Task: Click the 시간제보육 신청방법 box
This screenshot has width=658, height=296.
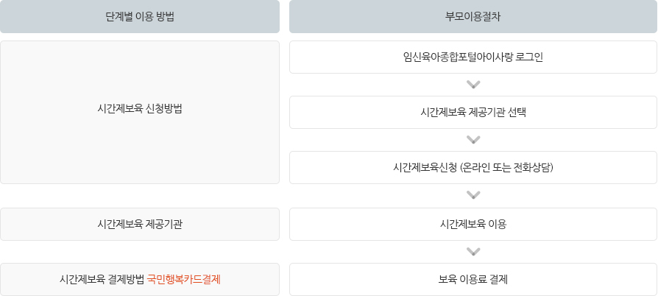Action: pyautogui.click(x=140, y=112)
